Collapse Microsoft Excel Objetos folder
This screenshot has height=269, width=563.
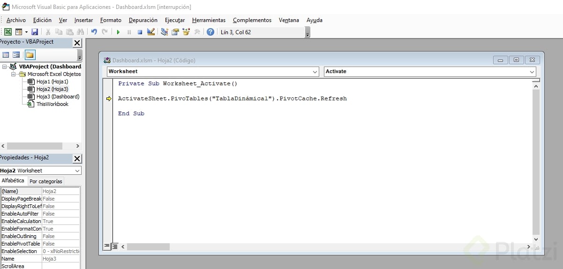(x=14, y=74)
